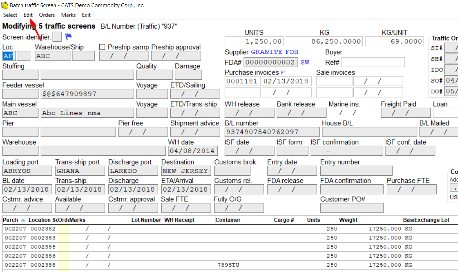Click the app icon in title bar
Viewport: 458px width, 272px height.
coord(5,5)
